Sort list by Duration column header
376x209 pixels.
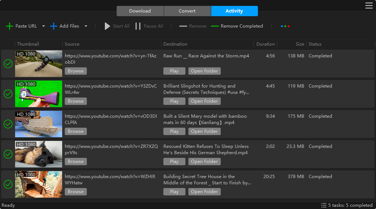(x=265, y=44)
